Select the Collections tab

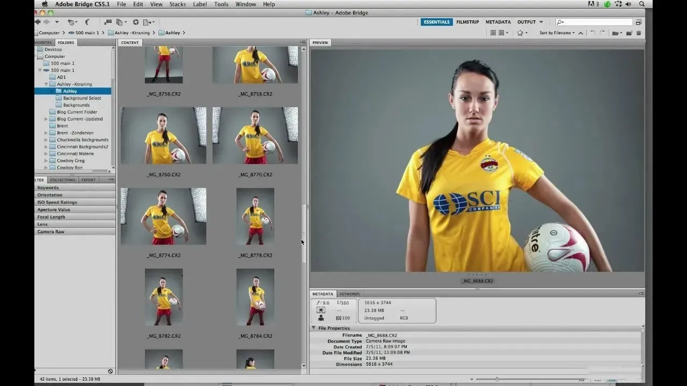[x=63, y=180]
